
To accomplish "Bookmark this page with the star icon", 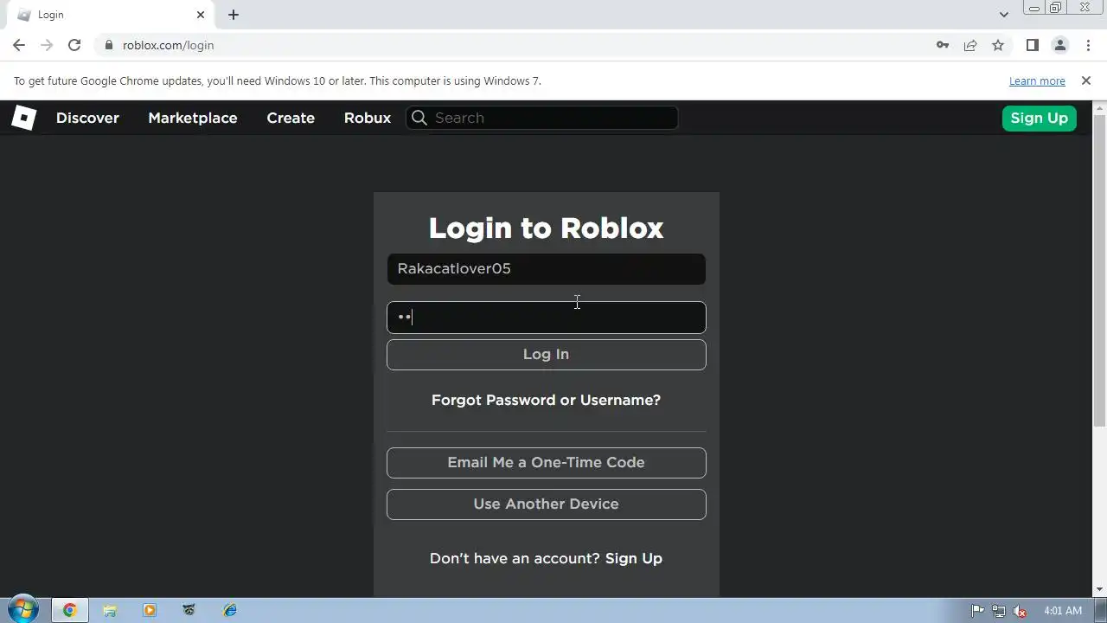I will [998, 45].
